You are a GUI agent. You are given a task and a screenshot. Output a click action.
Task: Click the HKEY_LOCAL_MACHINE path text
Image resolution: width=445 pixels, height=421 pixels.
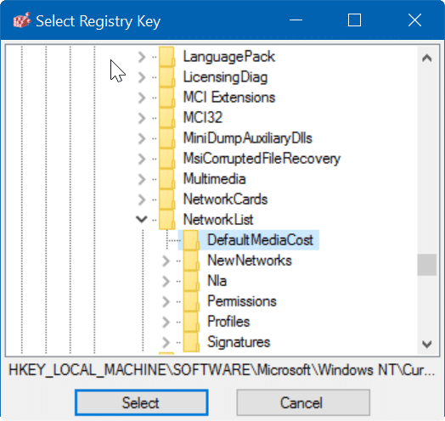222,370
